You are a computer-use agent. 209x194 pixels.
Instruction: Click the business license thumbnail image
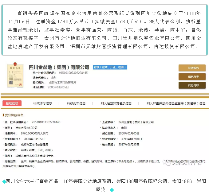pyautogui.click(x=15, y=75)
